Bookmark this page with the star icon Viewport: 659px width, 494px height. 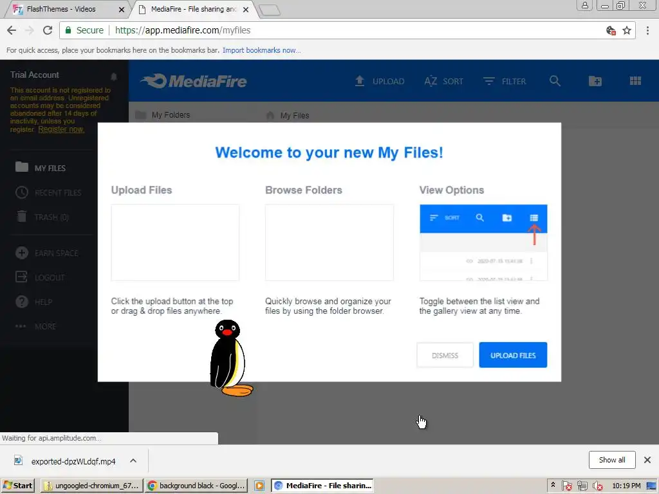pos(627,30)
